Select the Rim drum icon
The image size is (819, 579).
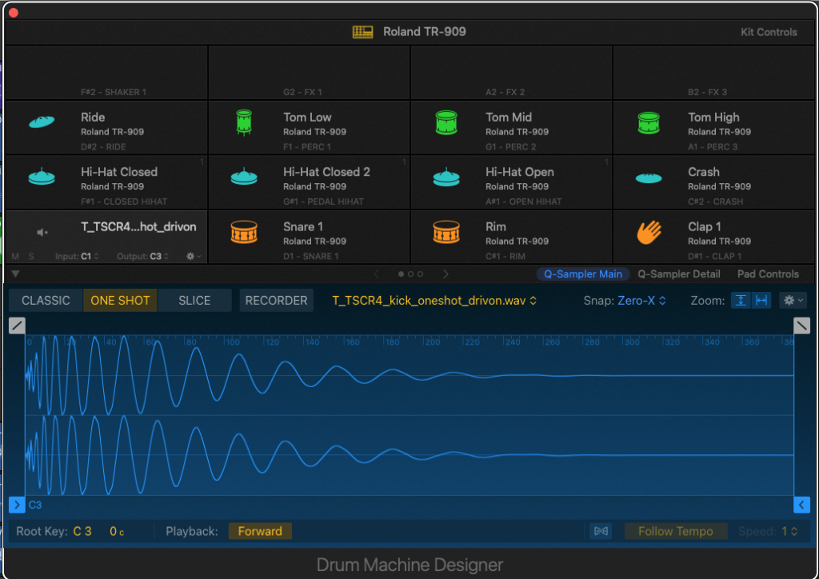(x=446, y=232)
